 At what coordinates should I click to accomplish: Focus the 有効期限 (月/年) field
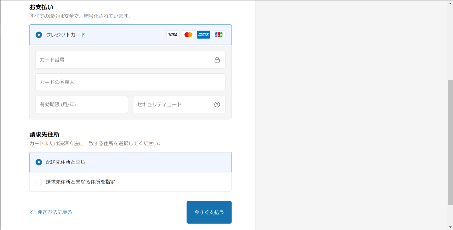tap(82, 104)
